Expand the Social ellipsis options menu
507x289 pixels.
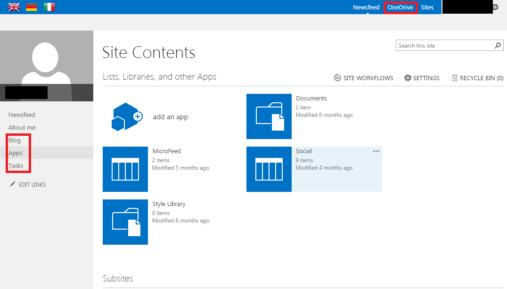tap(376, 151)
